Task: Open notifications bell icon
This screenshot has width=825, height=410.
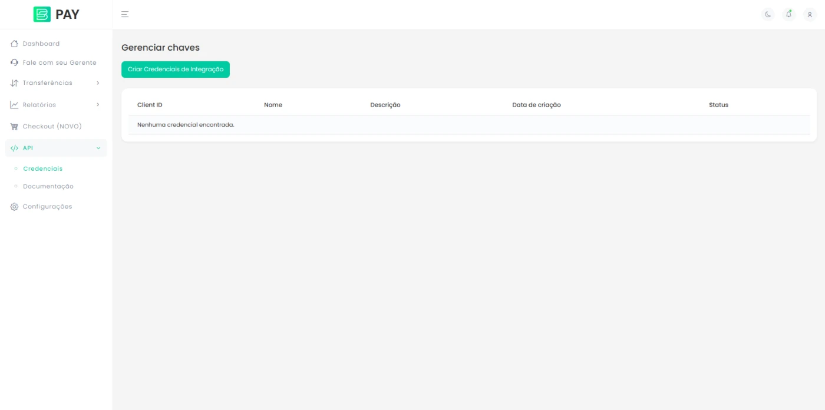Action: tap(789, 14)
